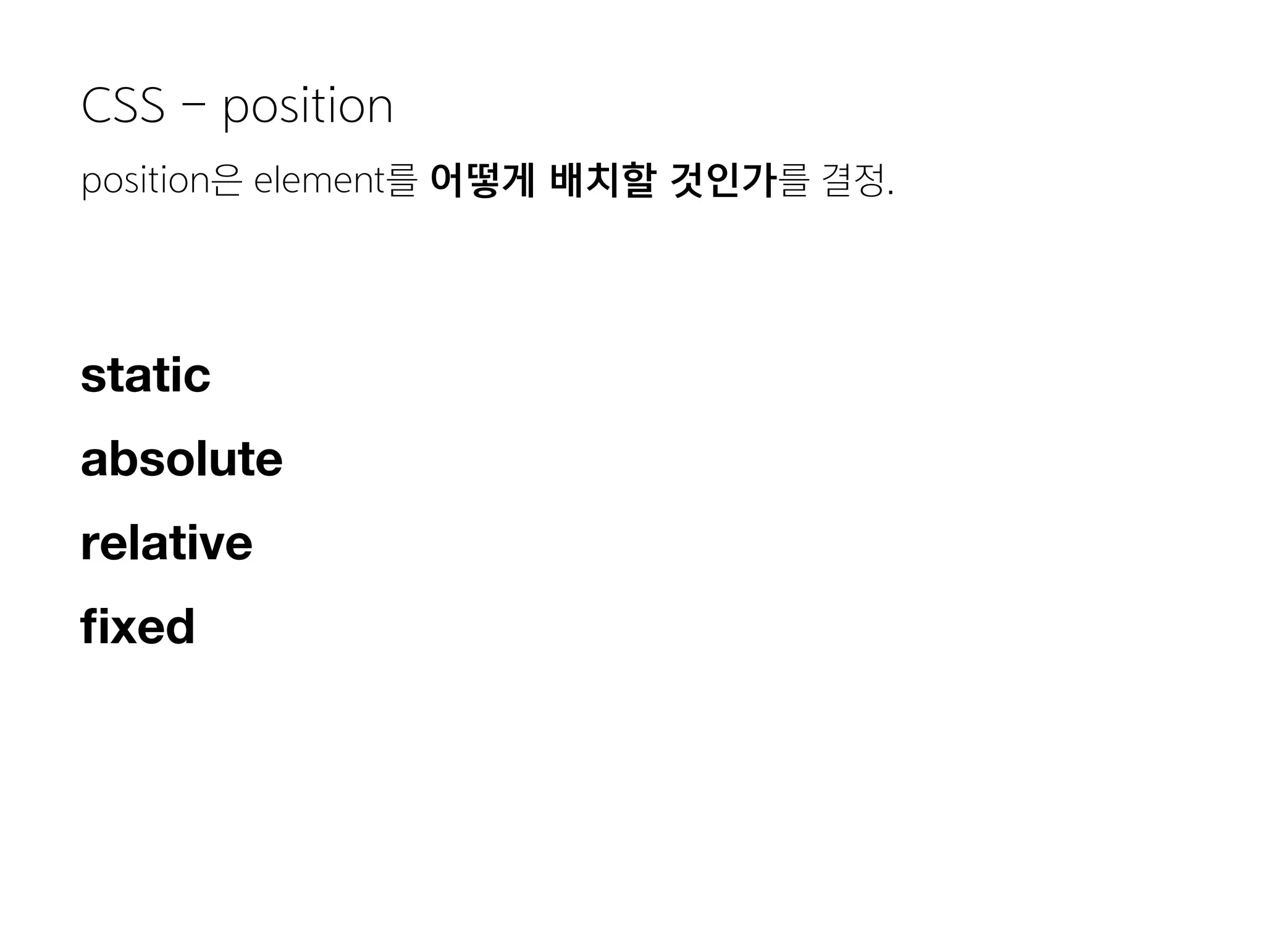Select "position은" in the subtitle line
This screenshot has width=1265, height=948.
click(x=161, y=181)
